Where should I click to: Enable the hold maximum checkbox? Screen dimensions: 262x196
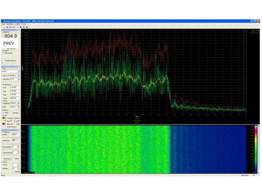tap(3, 60)
